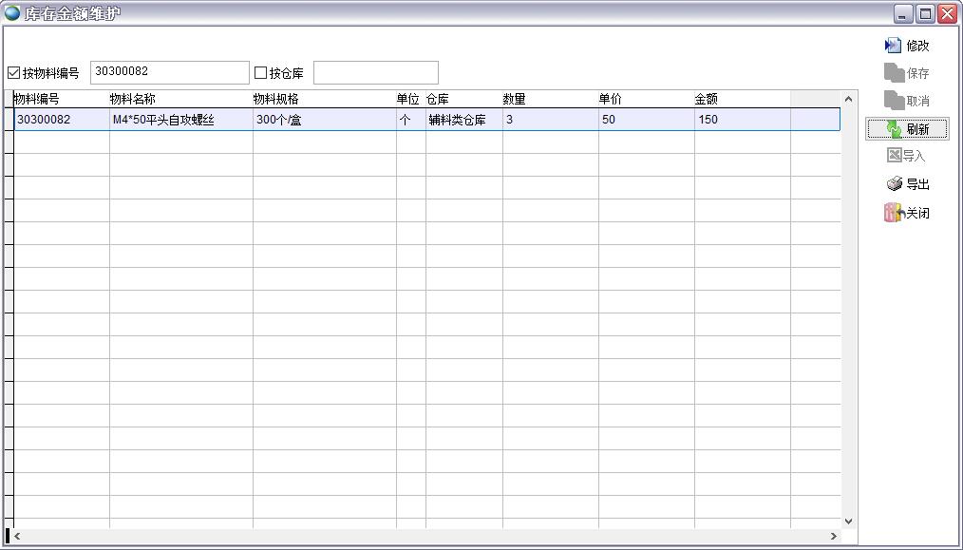963x550 pixels.
Task: Click the horizontal scrollbar right arrow
Action: (x=834, y=537)
